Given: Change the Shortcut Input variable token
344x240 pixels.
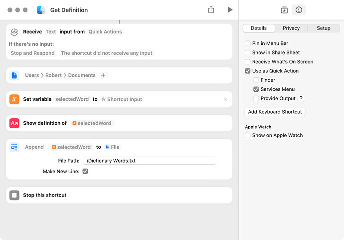Looking at the screenshot, I should [x=122, y=99].
